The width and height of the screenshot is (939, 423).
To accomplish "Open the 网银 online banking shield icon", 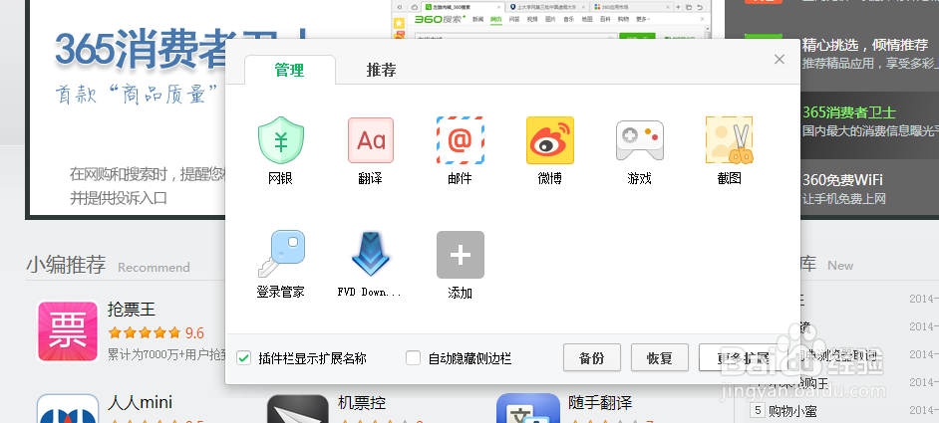I will (280, 140).
